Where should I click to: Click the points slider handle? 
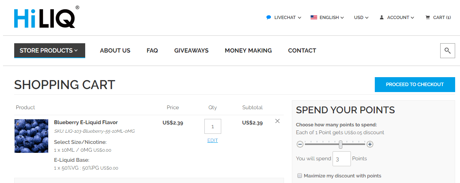pyautogui.click(x=340, y=145)
